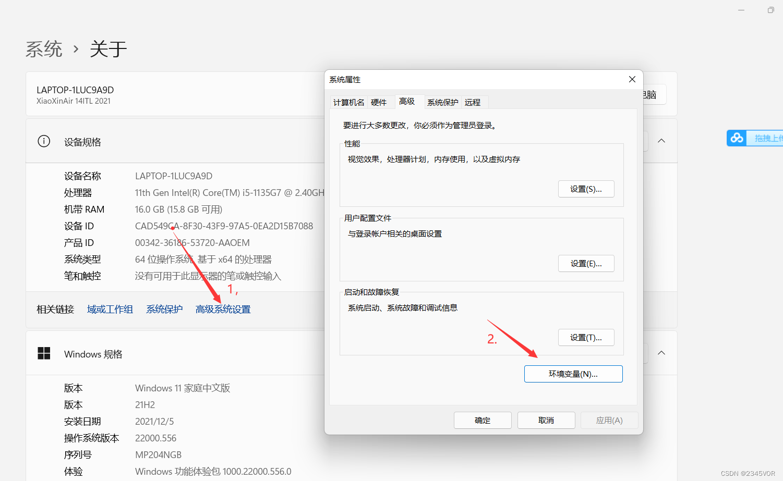The height and width of the screenshot is (481, 783).
Task: Click the device name LAPTOP-1LUC9A9D header
Action: click(75, 90)
